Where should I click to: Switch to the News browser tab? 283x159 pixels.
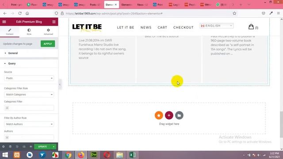pyautogui.click(x=142, y=5)
